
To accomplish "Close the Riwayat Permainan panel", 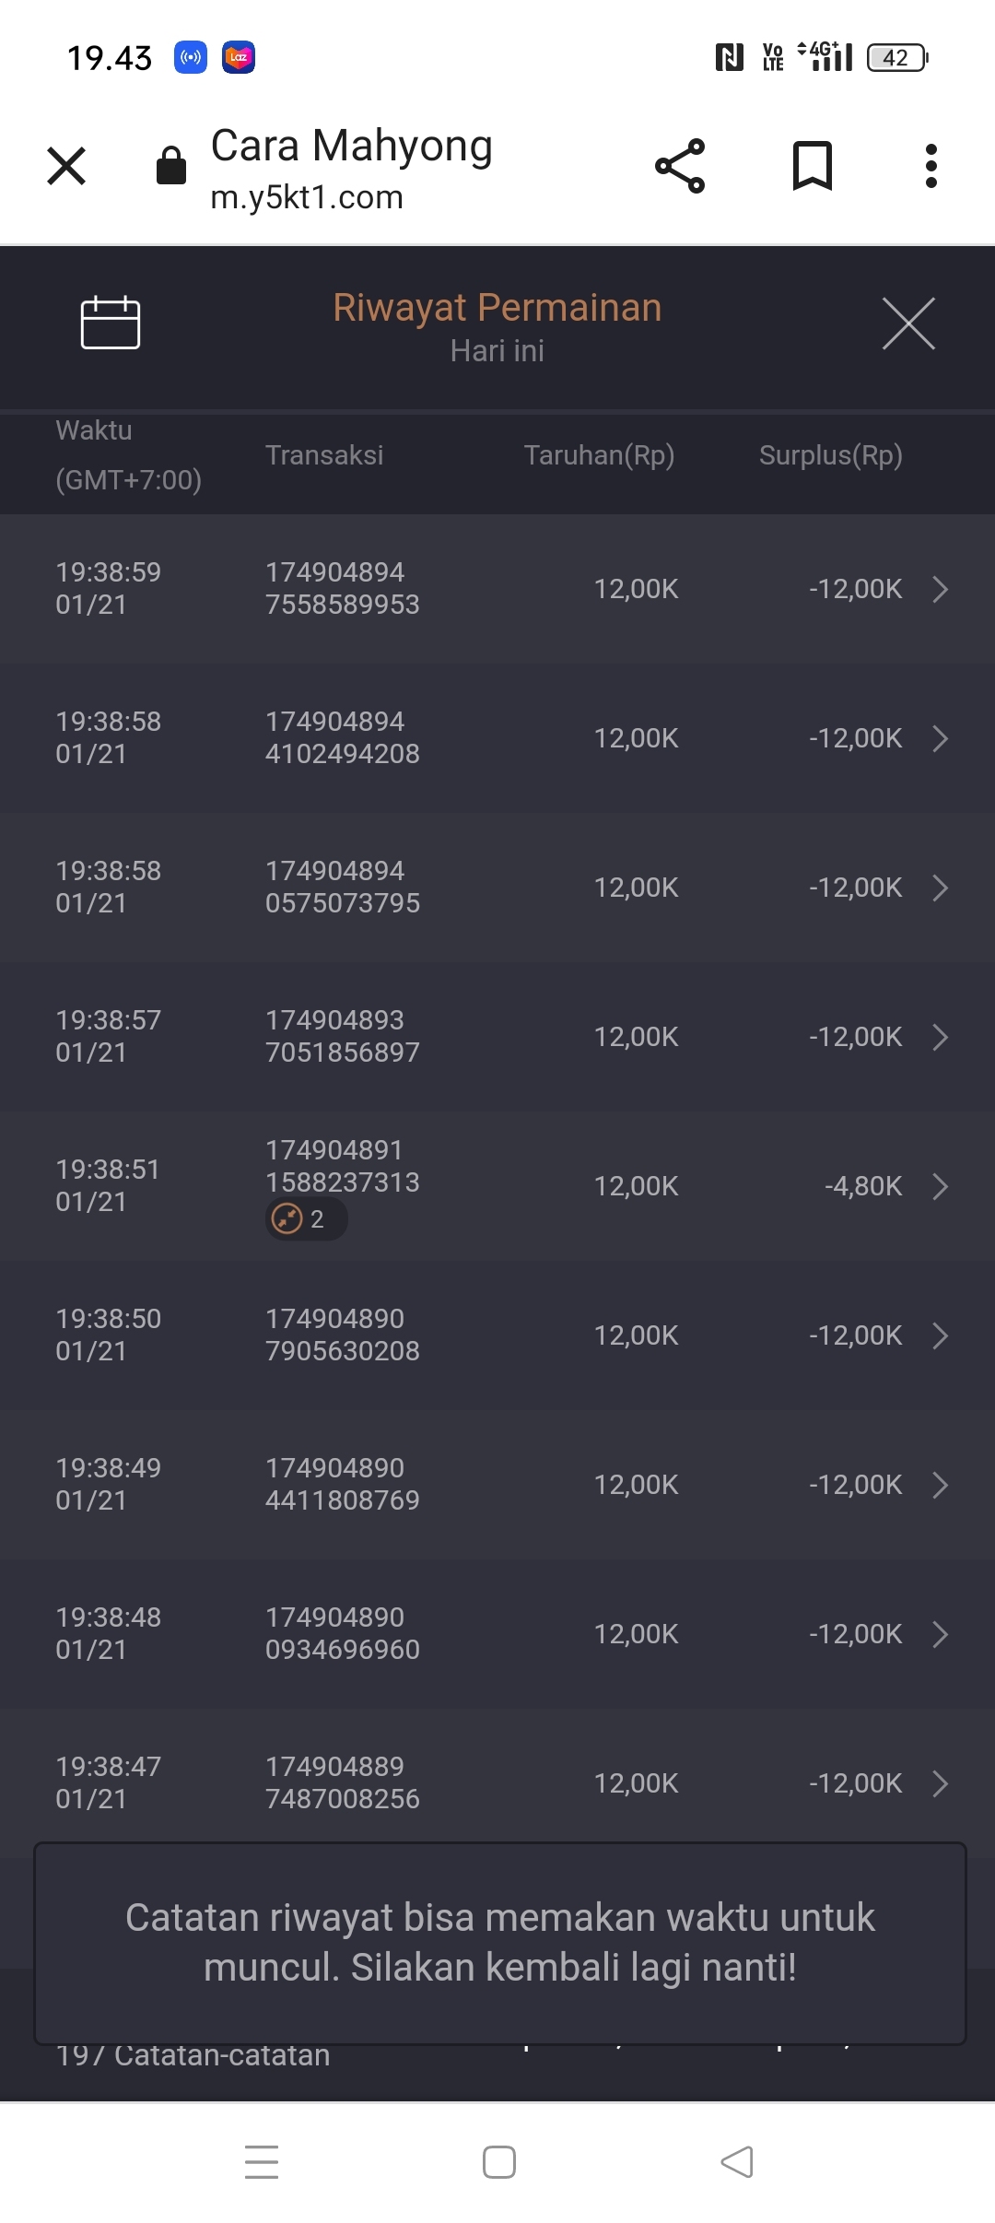I will tap(908, 323).
